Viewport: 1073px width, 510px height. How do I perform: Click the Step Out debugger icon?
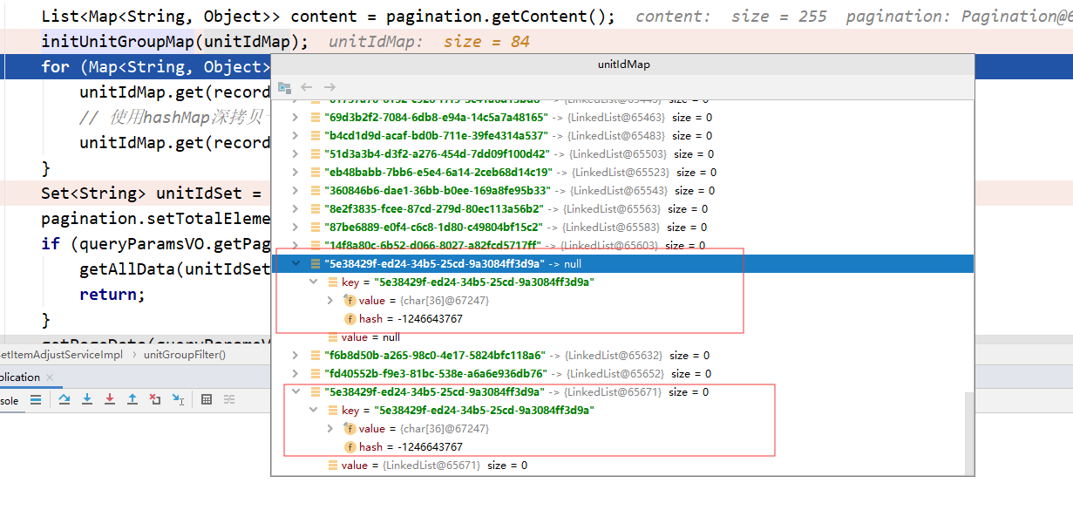pyautogui.click(x=132, y=399)
